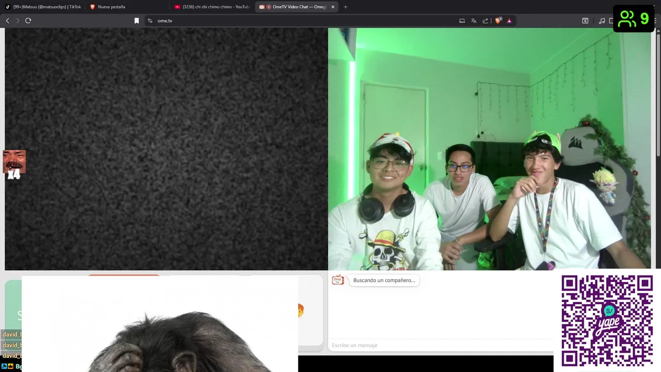
Task: Switch to Nueva pestaña tab
Action: click(127, 7)
